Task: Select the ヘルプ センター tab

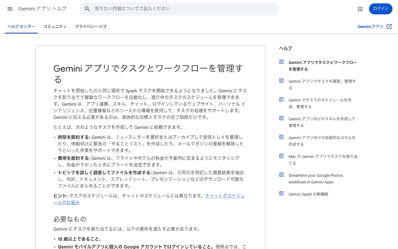Action: [x=21, y=27]
